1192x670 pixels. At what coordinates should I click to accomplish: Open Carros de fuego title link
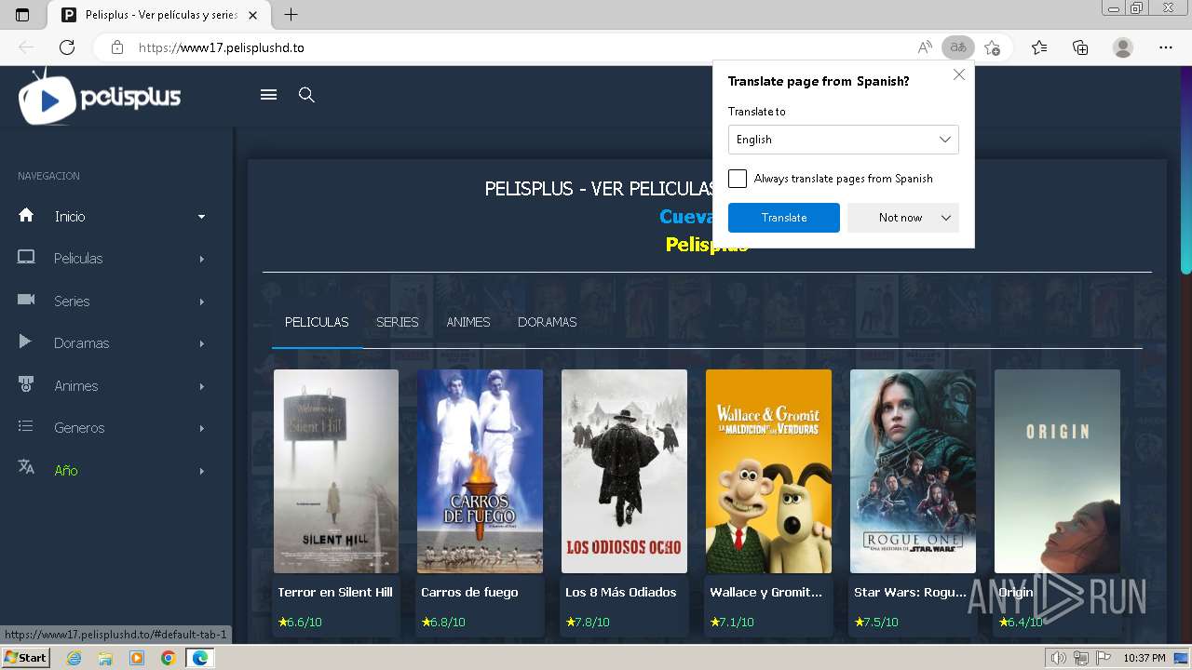point(469,592)
